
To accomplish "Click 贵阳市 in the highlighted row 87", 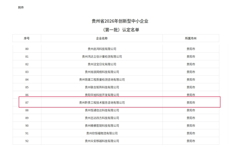I will 191,103.
